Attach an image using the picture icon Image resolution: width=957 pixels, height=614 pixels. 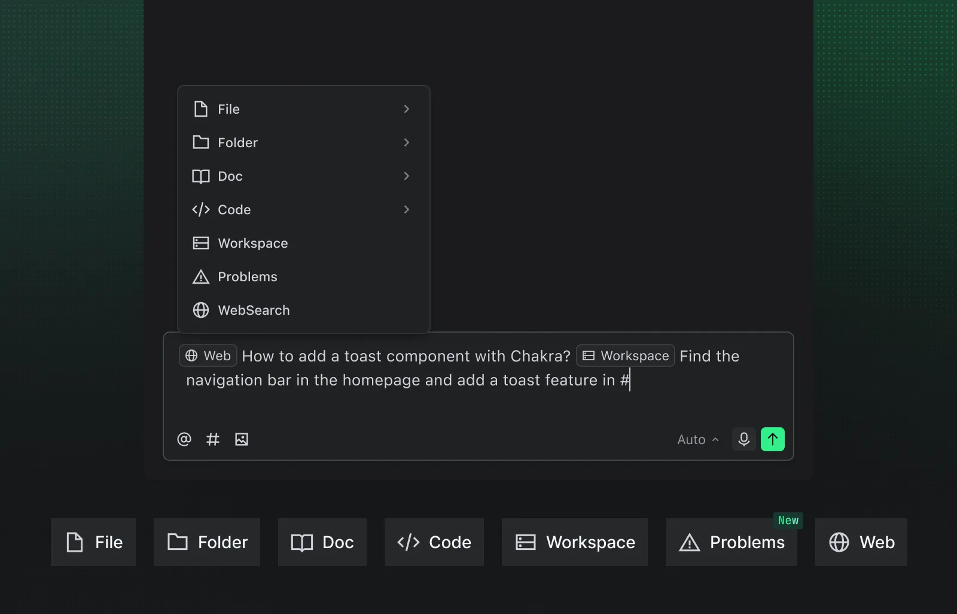242,439
